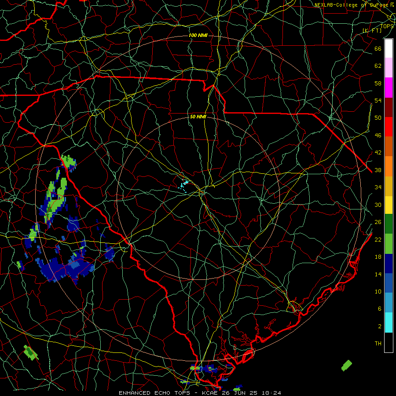
Task: Click the "TOPS" legend title
Action: 387,26
